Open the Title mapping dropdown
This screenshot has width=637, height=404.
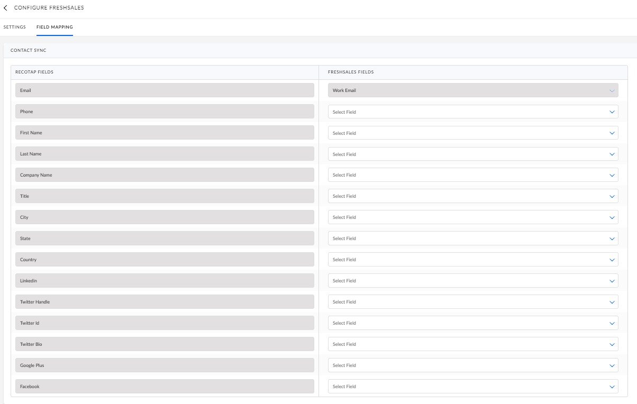pyautogui.click(x=473, y=196)
